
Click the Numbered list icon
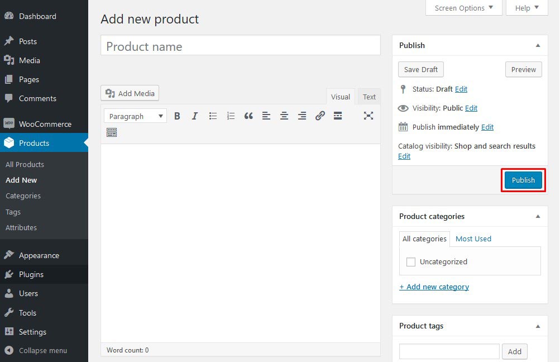[231, 116]
